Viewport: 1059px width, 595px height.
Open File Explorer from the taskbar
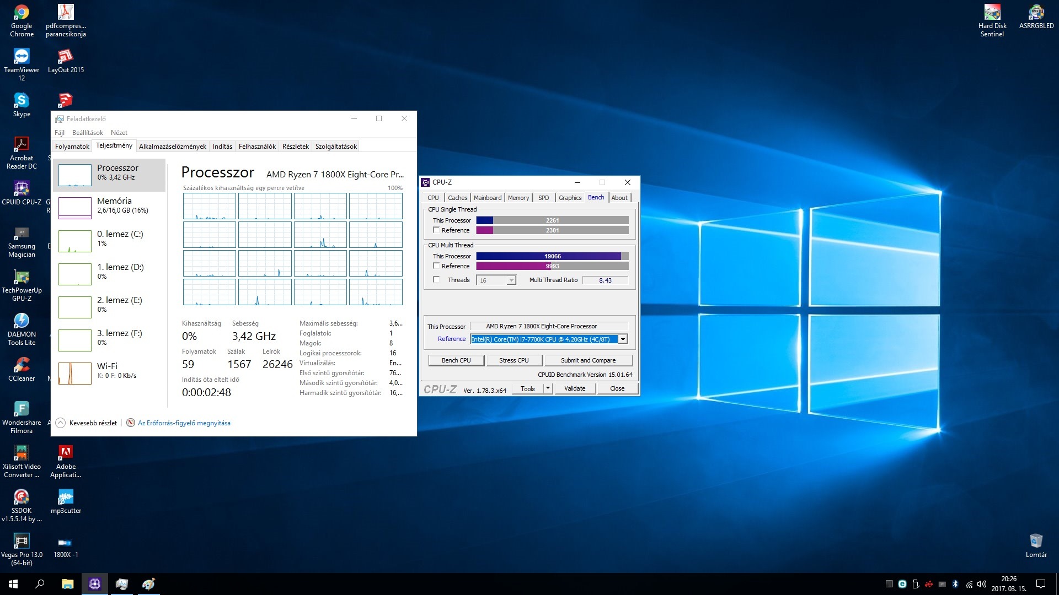67,584
